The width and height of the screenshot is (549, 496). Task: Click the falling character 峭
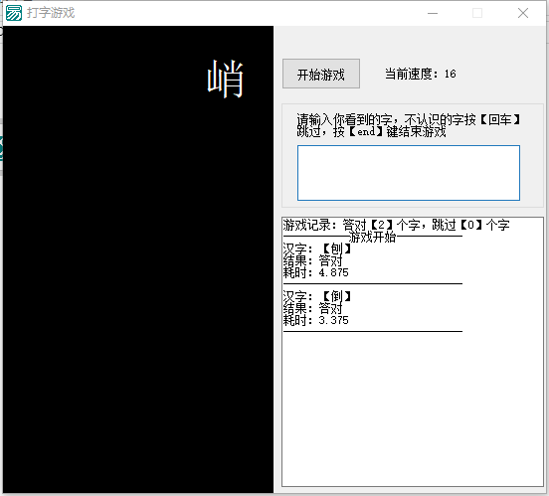point(225,80)
